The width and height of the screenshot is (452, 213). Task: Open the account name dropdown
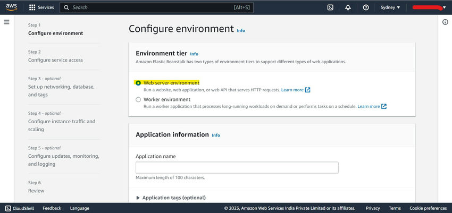click(x=429, y=7)
